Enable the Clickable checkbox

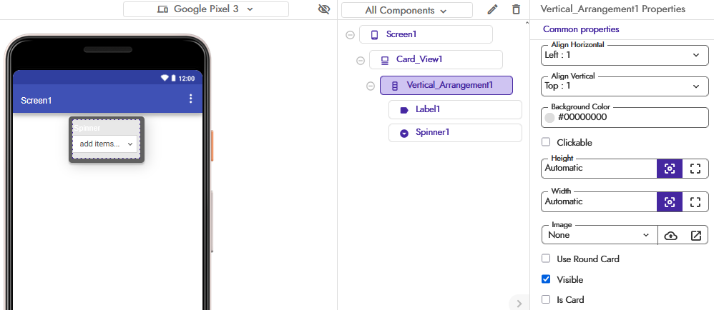click(x=547, y=142)
